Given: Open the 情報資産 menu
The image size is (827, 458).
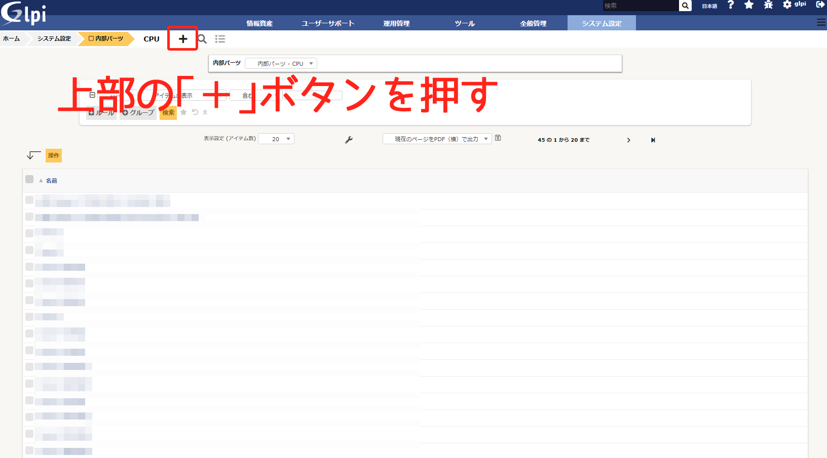Looking at the screenshot, I should coord(259,23).
